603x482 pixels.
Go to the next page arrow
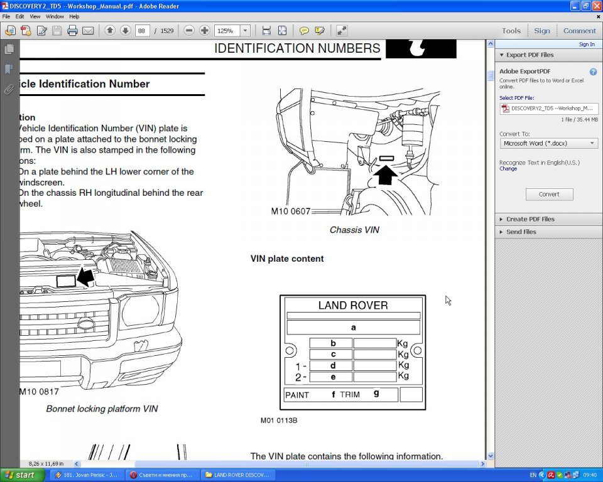point(126,30)
